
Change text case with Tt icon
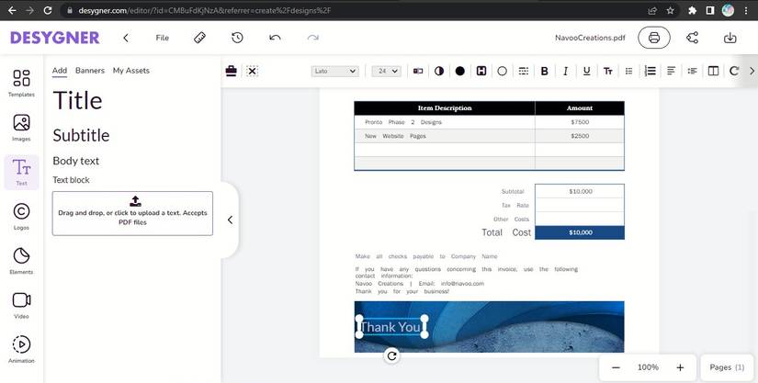coord(607,71)
